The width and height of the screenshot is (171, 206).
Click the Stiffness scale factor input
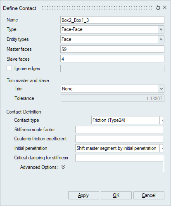click(x=119, y=130)
